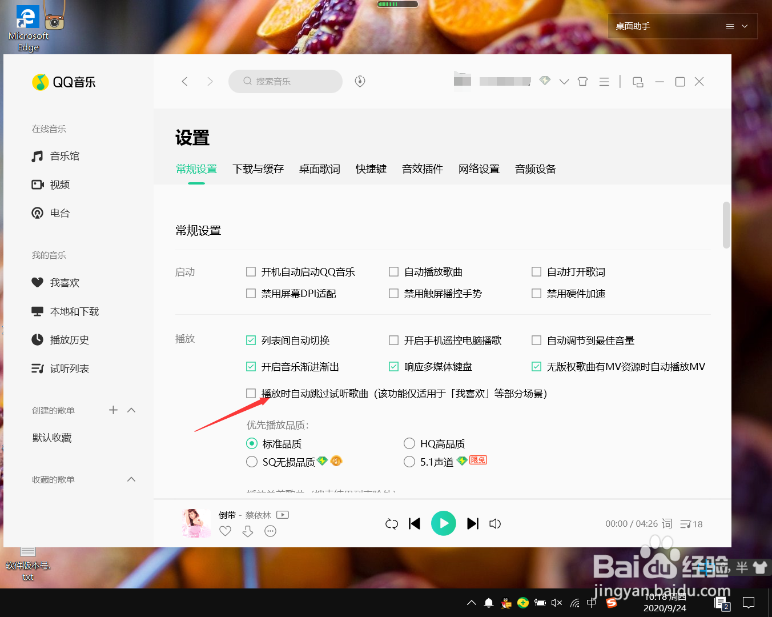772x617 pixels.
Task: Select the 常规设置 tab
Action: pos(196,169)
